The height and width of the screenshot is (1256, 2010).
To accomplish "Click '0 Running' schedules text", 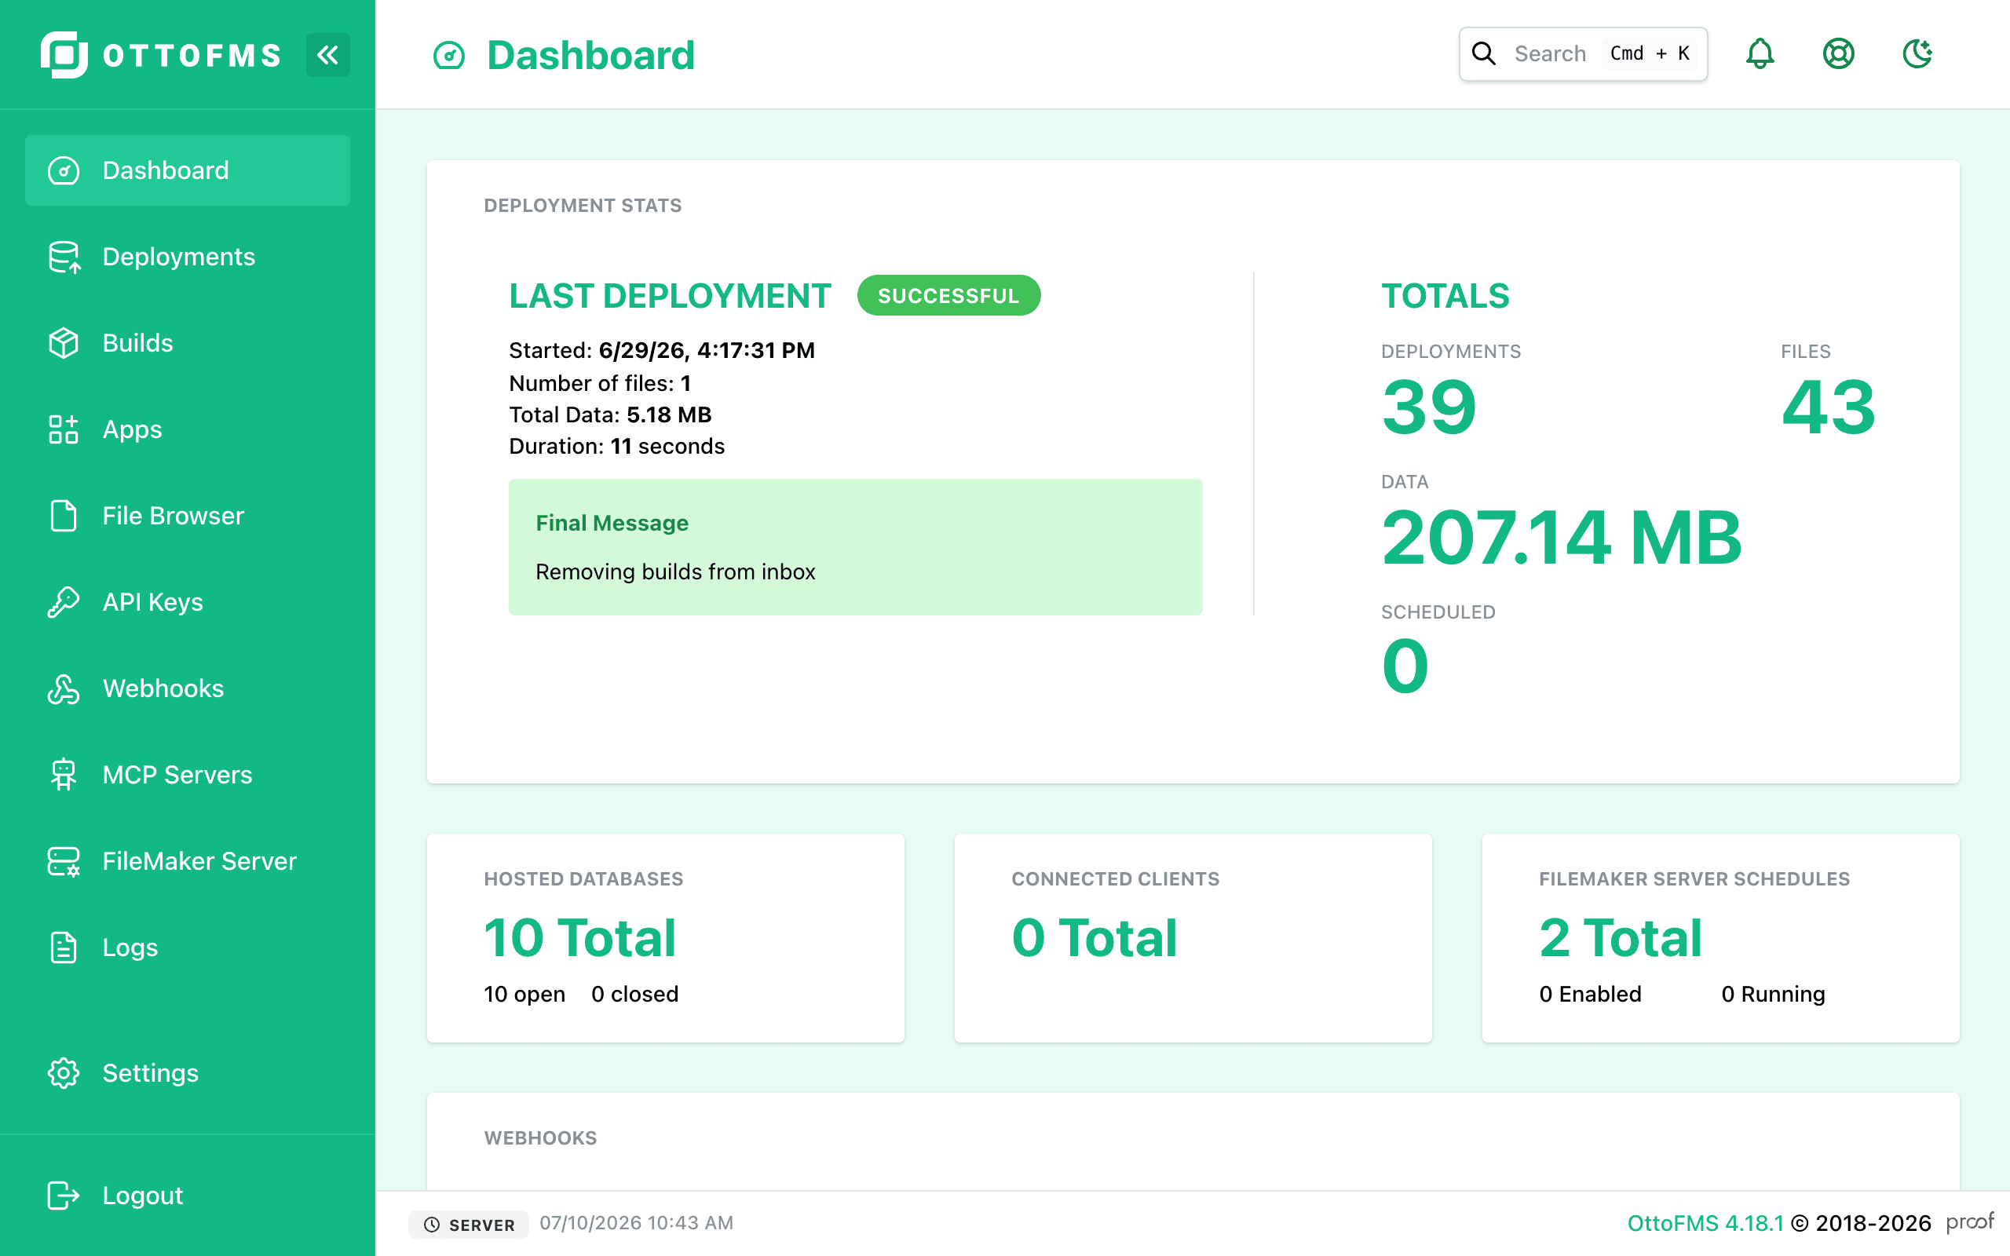I will (x=1774, y=995).
